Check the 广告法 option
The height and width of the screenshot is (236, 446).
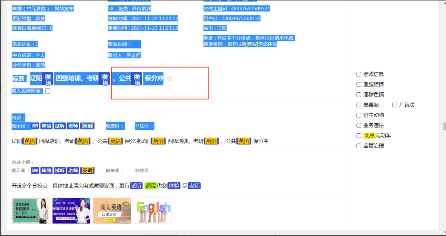click(x=395, y=105)
